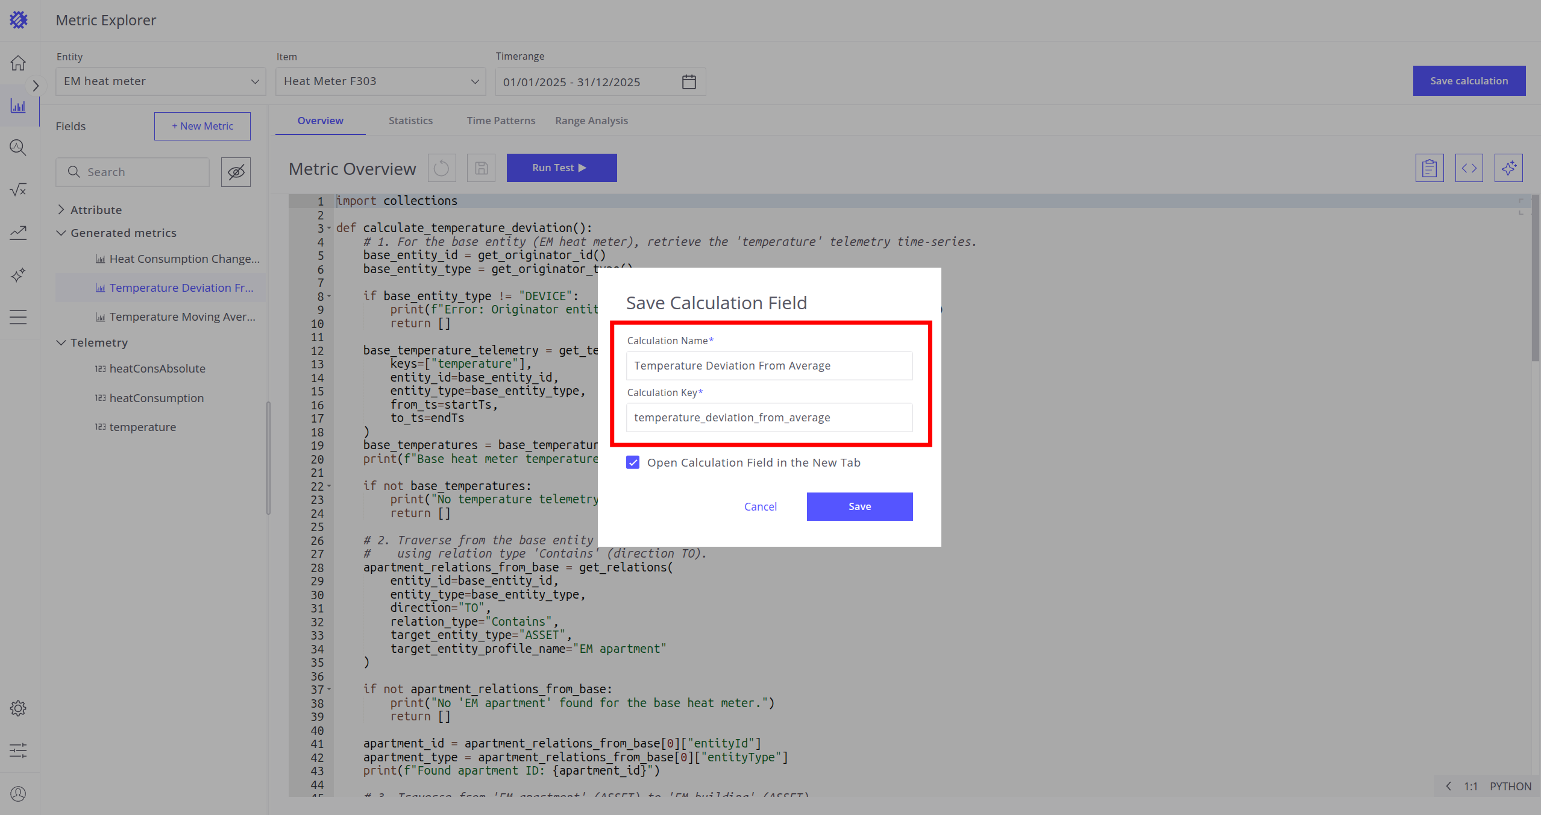Click the Calculation Key input field
This screenshot has height=815, width=1541.
tap(769, 418)
